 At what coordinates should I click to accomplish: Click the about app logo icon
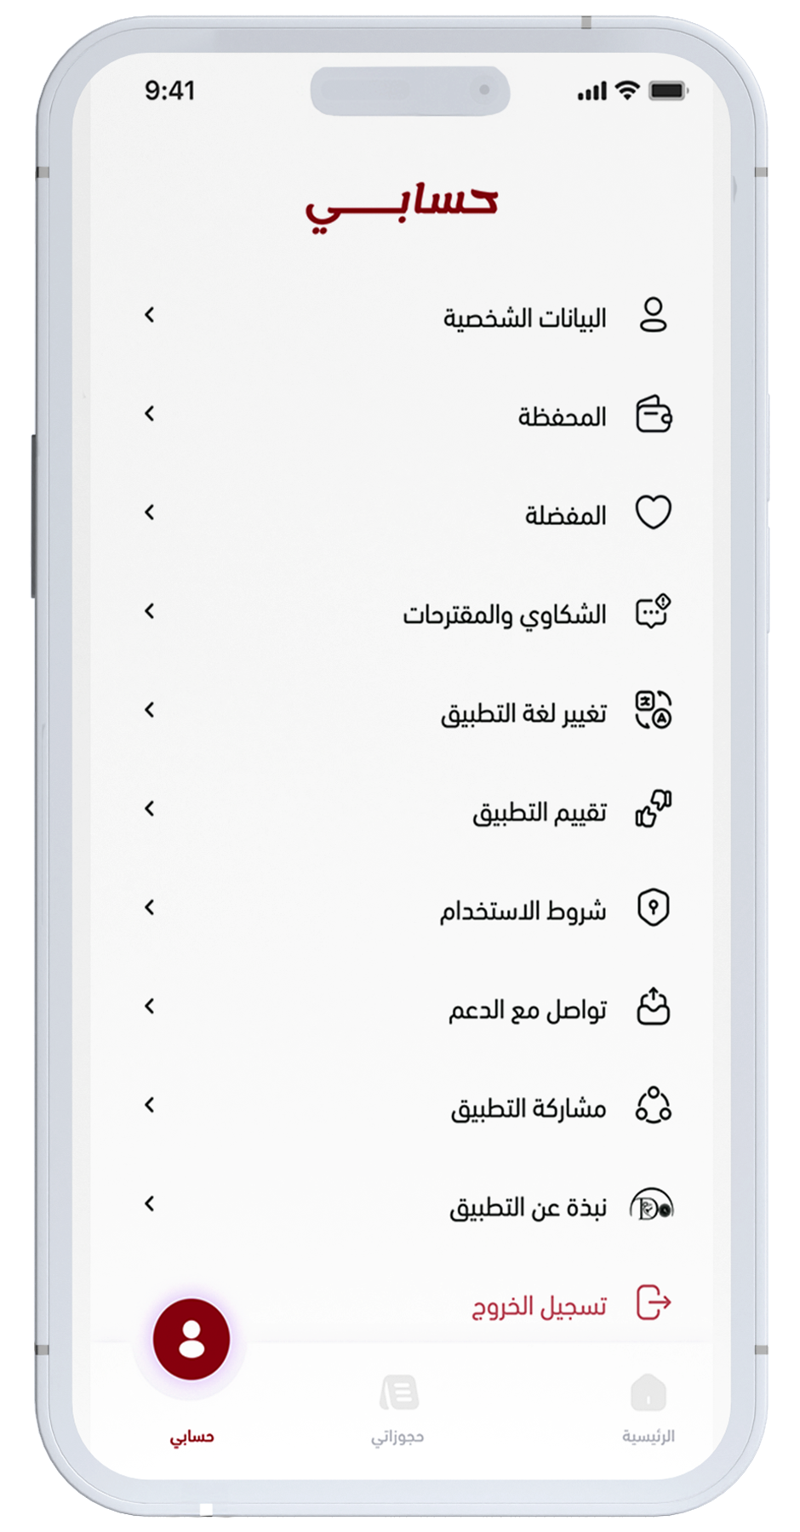click(x=651, y=1205)
